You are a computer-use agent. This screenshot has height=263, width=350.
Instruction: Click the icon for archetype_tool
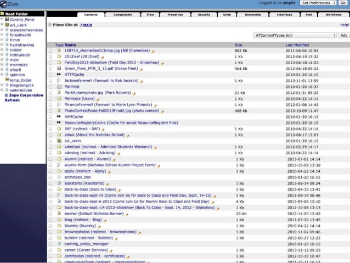pos(59,177)
